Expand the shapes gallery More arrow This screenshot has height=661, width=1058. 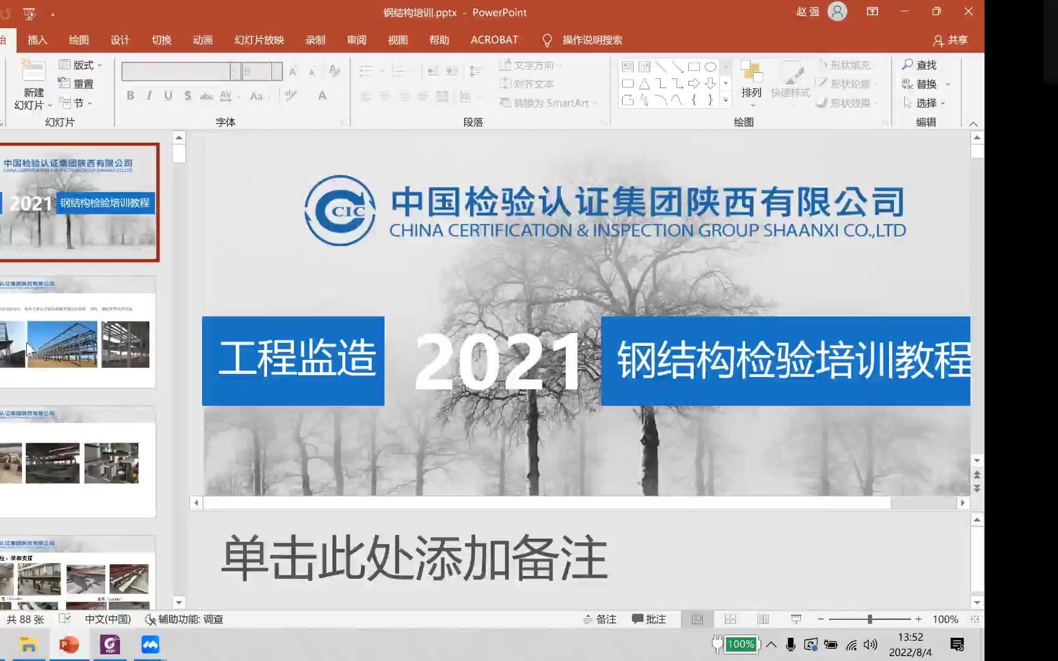(x=726, y=100)
